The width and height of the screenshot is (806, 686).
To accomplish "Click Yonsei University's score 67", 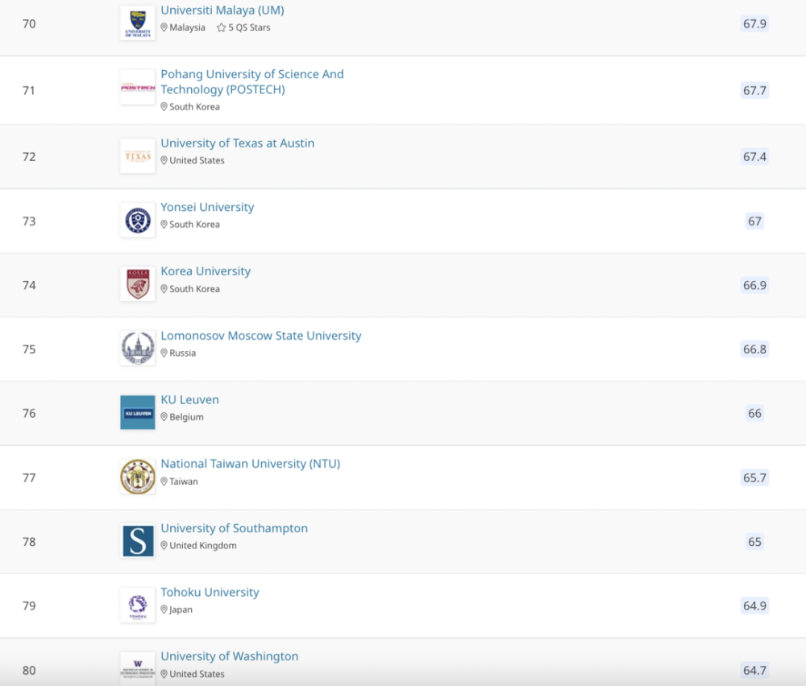I will [x=754, y=221].
